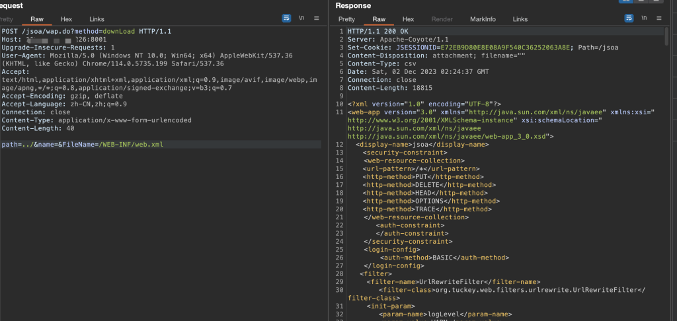Click the <web-app version="3.0" line
677x321 pixels.
501,112
